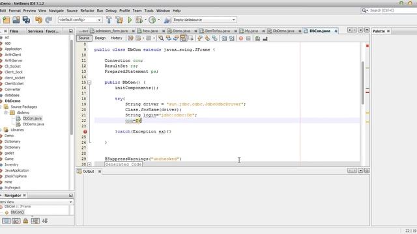The height and width of the screenshot is (234, 417).
Task: Click the Open Project toolbar icon
Action: [x=16, y=20]
